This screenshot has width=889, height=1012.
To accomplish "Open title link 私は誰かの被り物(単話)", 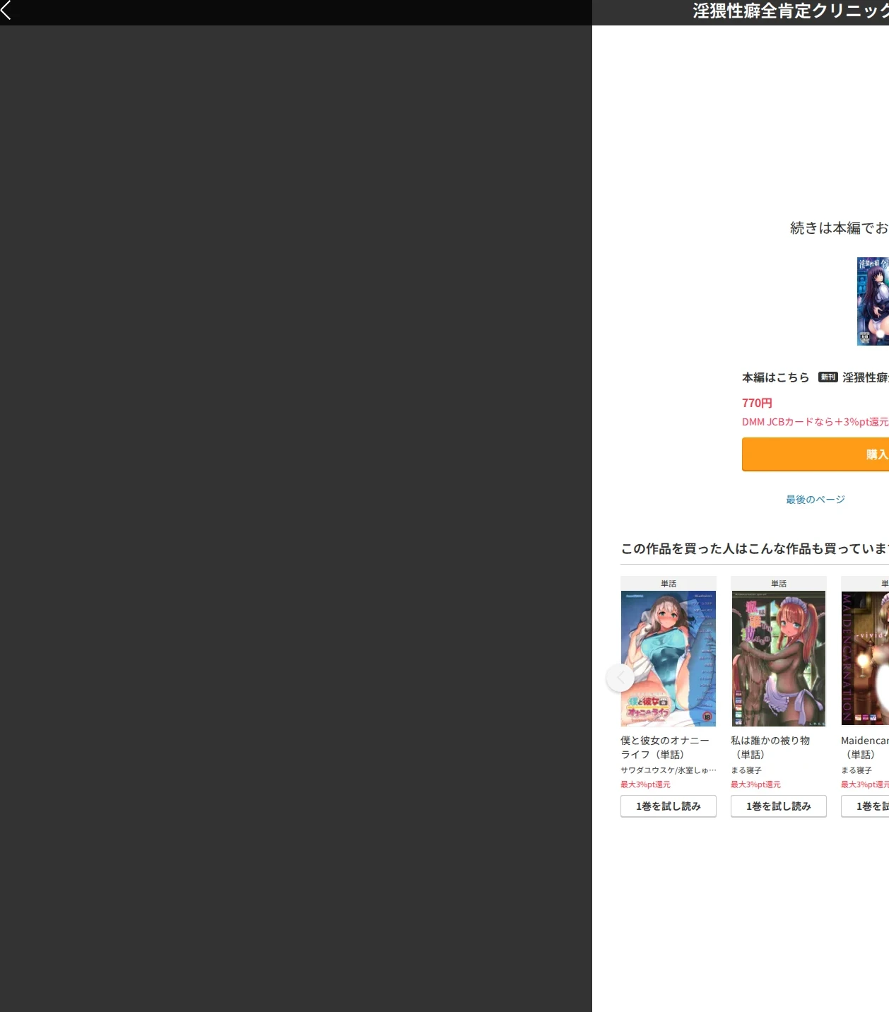I will (770, 748).
